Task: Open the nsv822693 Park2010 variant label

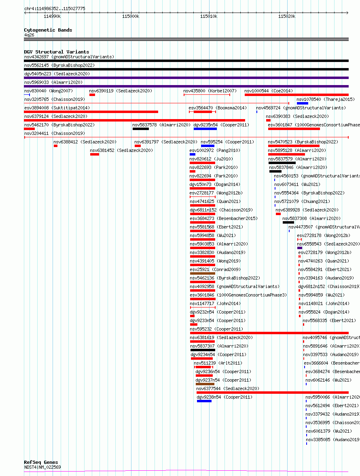Action: coord(214,167)
